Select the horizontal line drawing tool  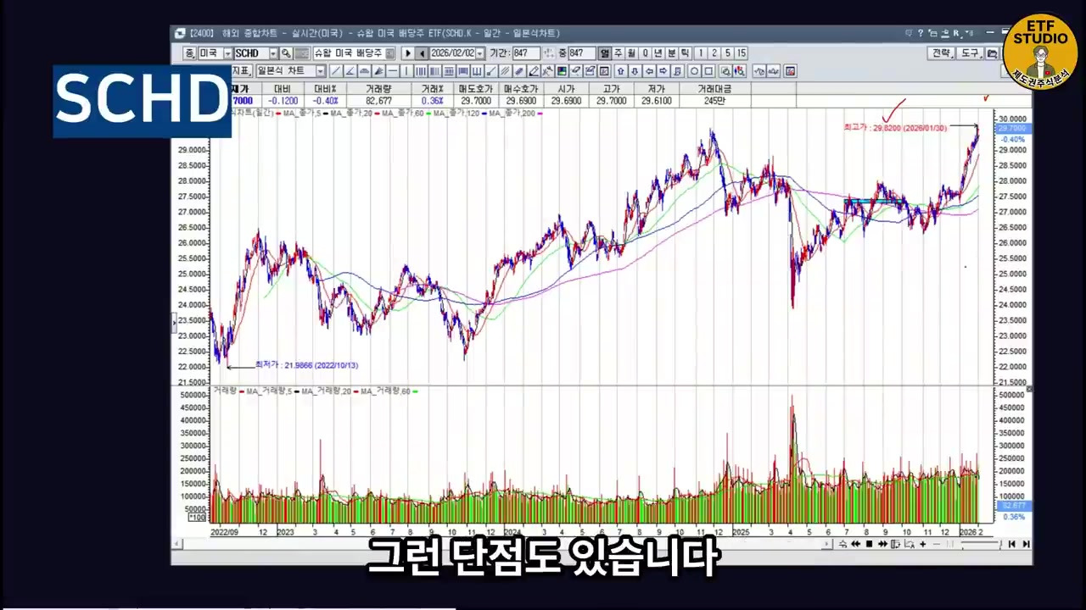pyautogui.click(x=393, y=71)
